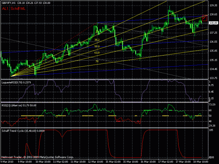Viewport: 219px width, 164px height.
Task: Click the "10 Mar 10:00" time label
Action: (43, 162)
